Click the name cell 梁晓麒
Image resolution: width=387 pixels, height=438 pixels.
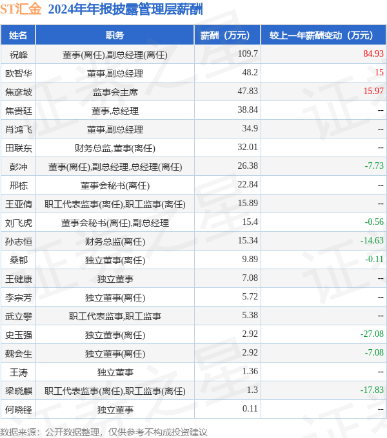tap(19, 392)
